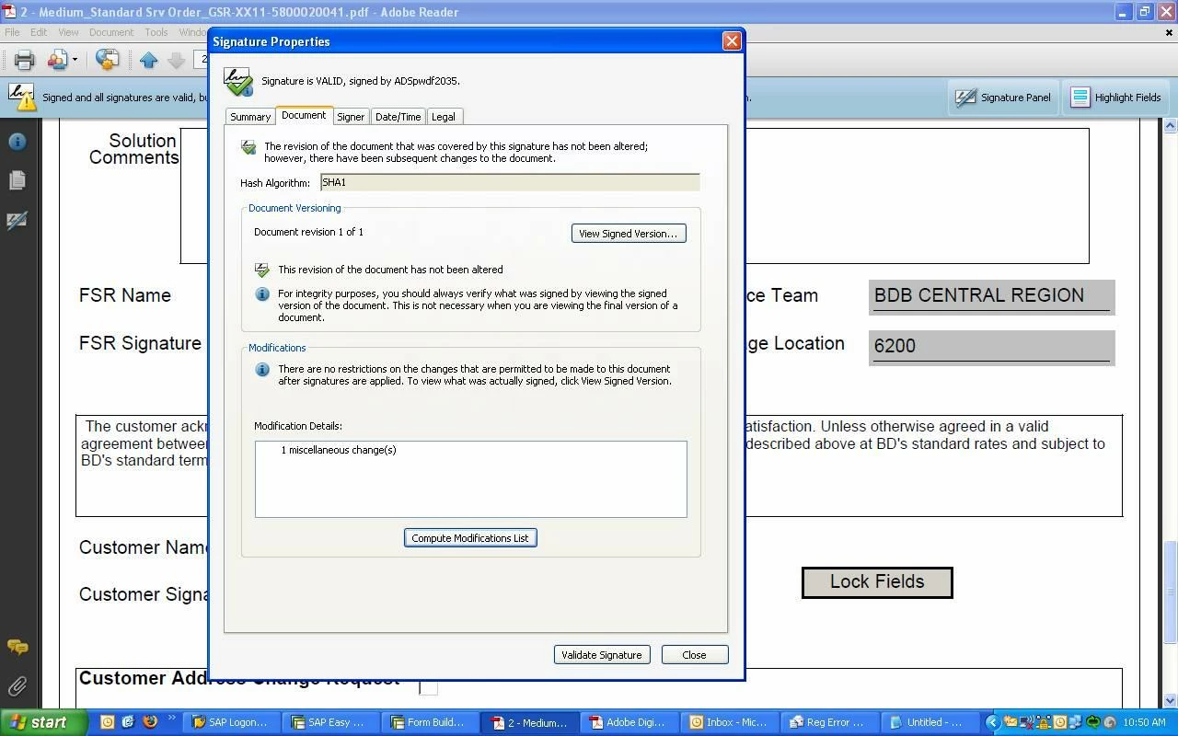1178x736 pixels.
Task: Open the Comments panel icon in sidebar
Action: coord(17,647)
